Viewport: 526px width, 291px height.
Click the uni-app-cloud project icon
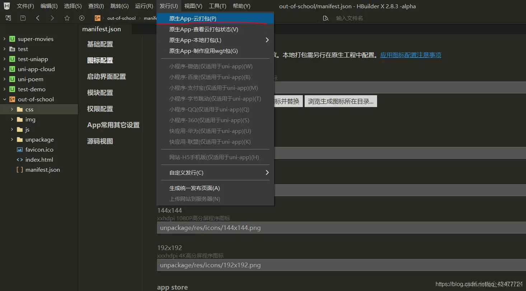(x=13, y=69)
